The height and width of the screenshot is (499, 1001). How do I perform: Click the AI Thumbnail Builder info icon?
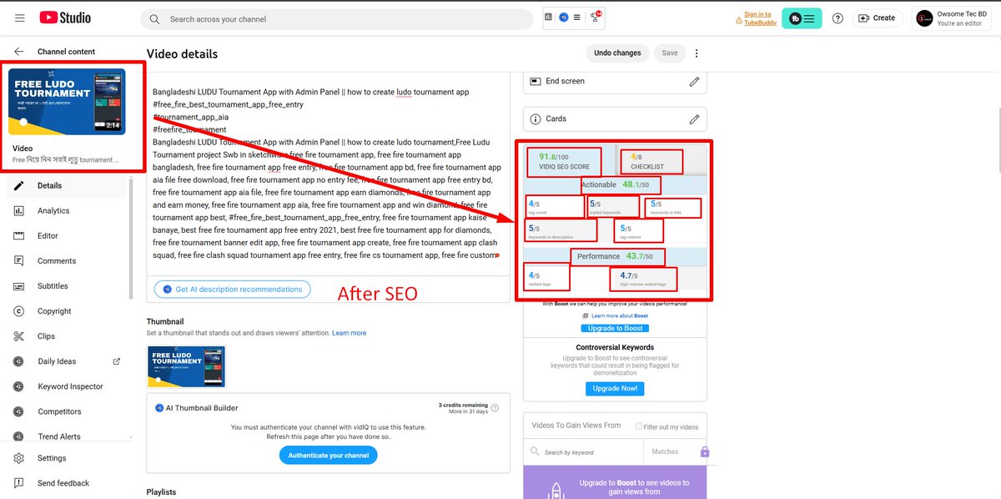click(495, 408)
